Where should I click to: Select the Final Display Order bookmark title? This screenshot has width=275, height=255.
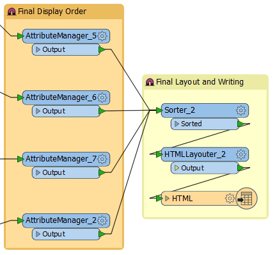(x=52, y=12)
